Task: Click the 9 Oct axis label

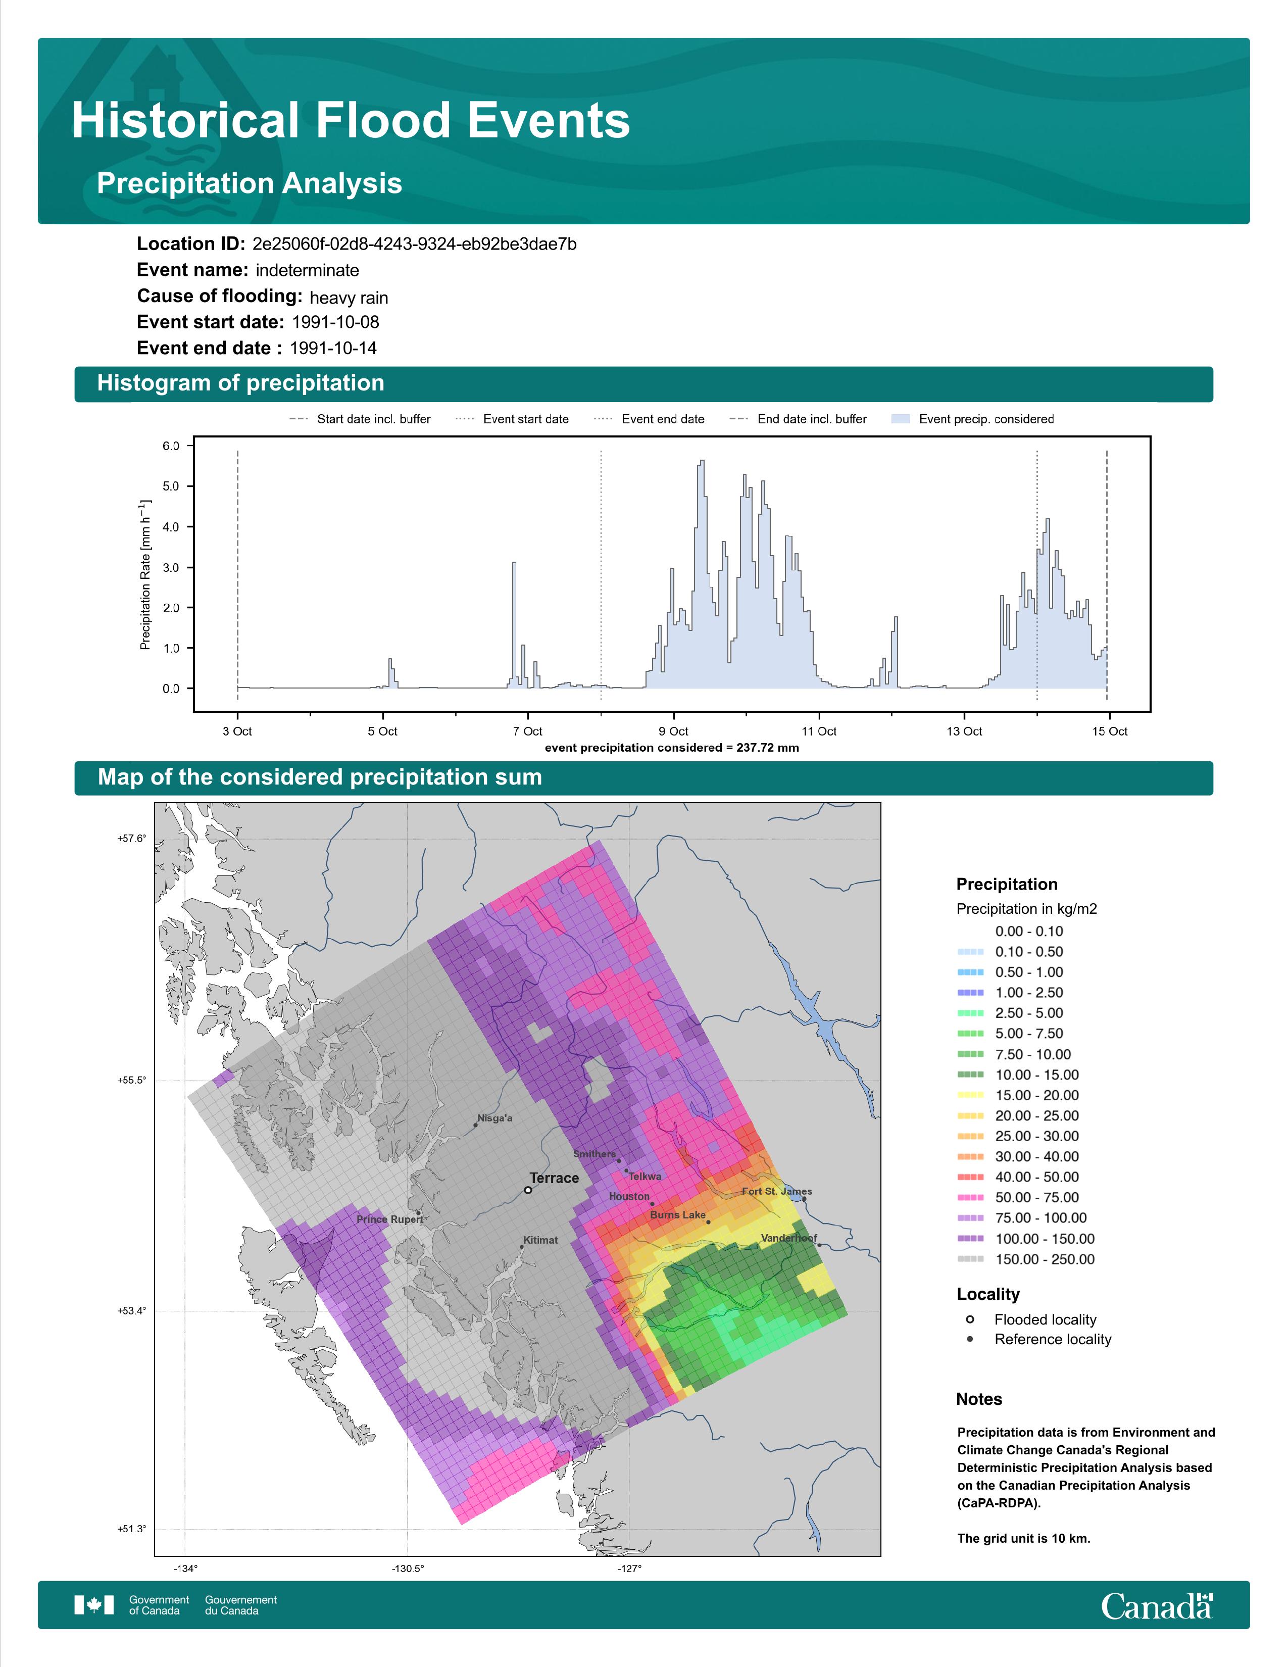Action: (x=674, y=731)
